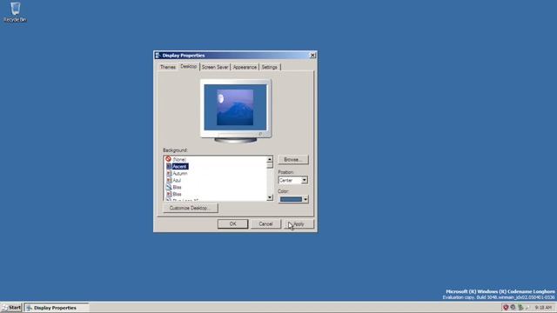Click the red security shield tray icon

point(506,307)
